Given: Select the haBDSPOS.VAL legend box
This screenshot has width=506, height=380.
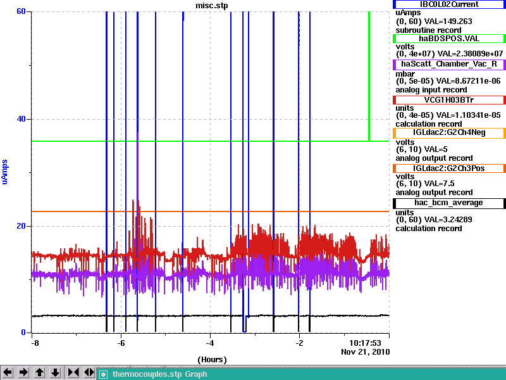Looking at the screenshot, I should click(449, 39).
